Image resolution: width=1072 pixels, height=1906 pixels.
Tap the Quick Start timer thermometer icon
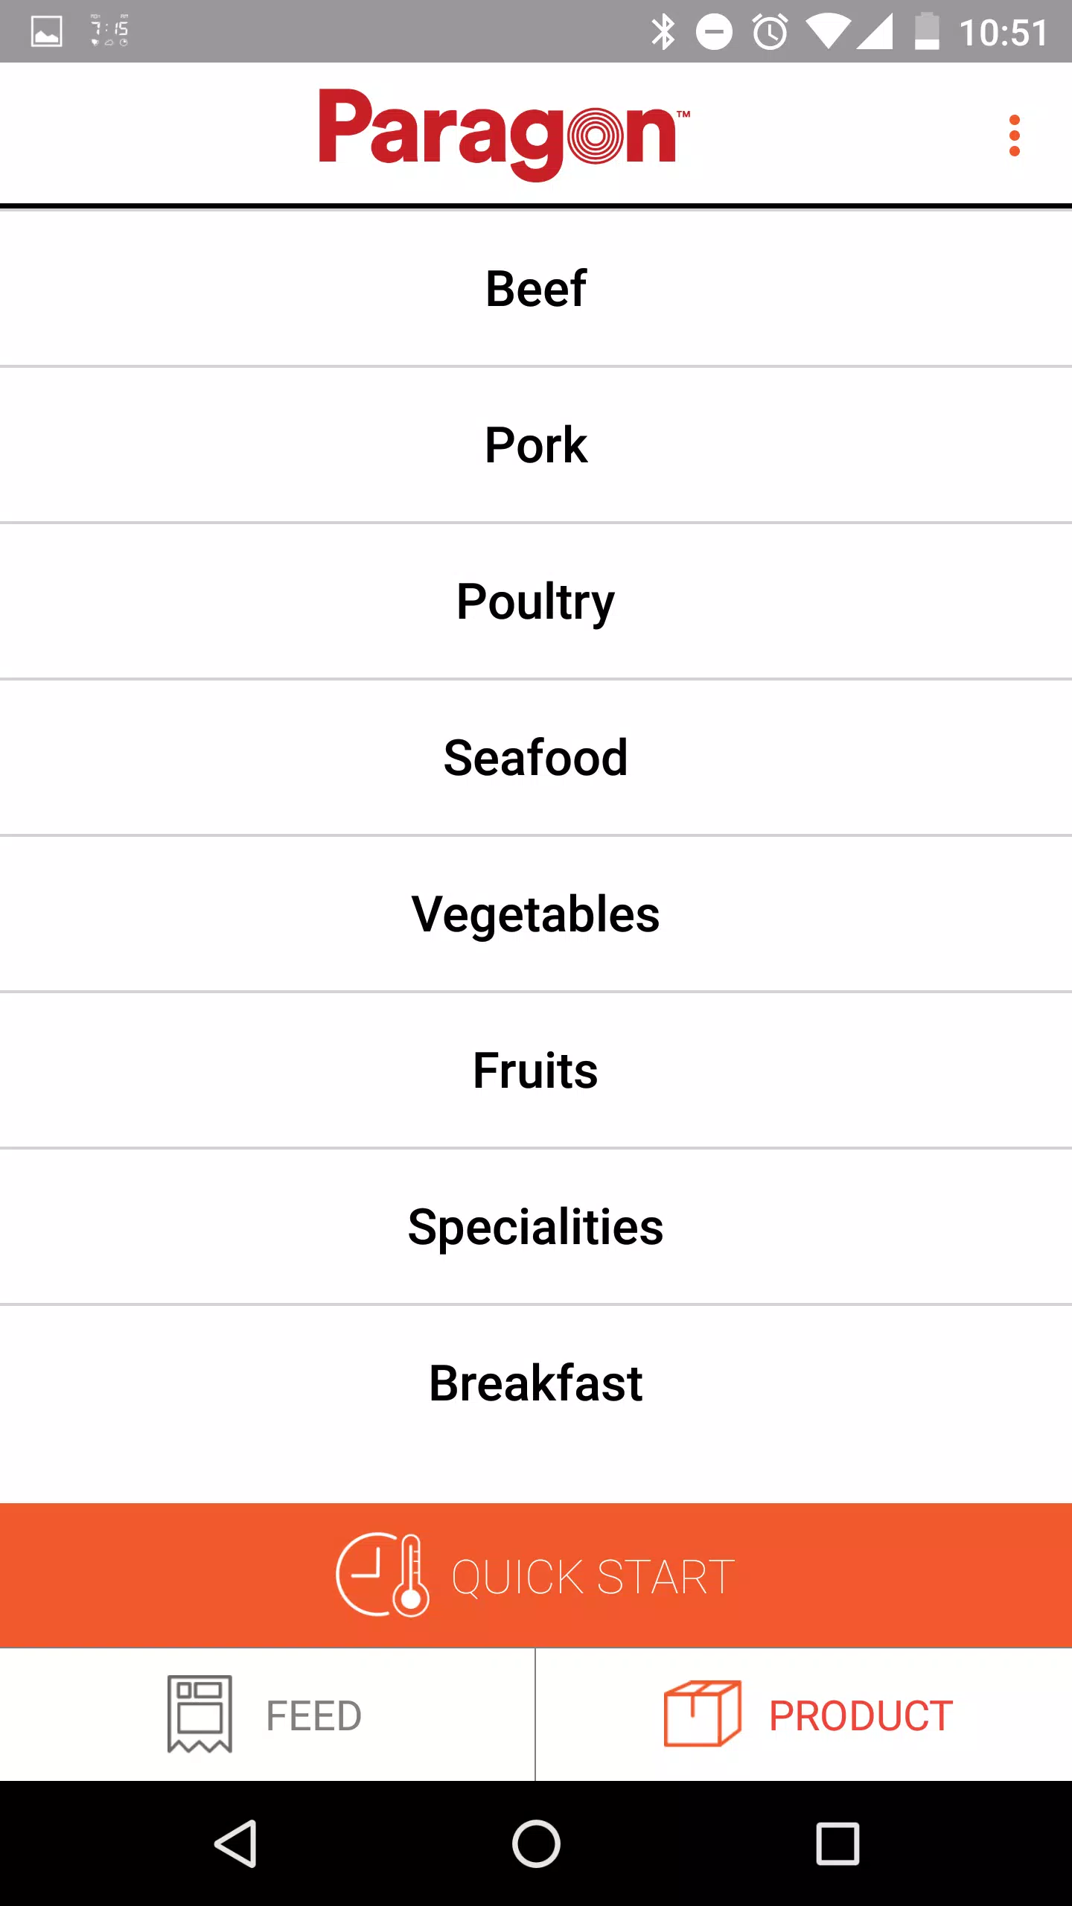tap(383, 1574)
